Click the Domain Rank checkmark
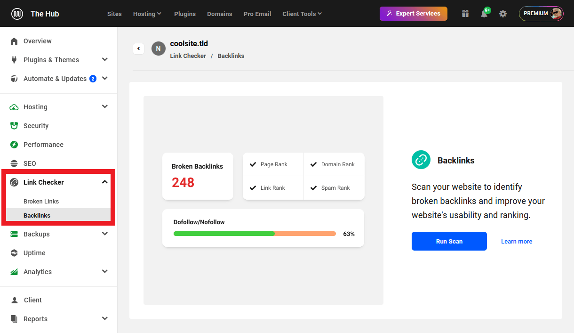The height and width of the screenshot is (333, 574). pyautogui.click(x=313, y=164)
